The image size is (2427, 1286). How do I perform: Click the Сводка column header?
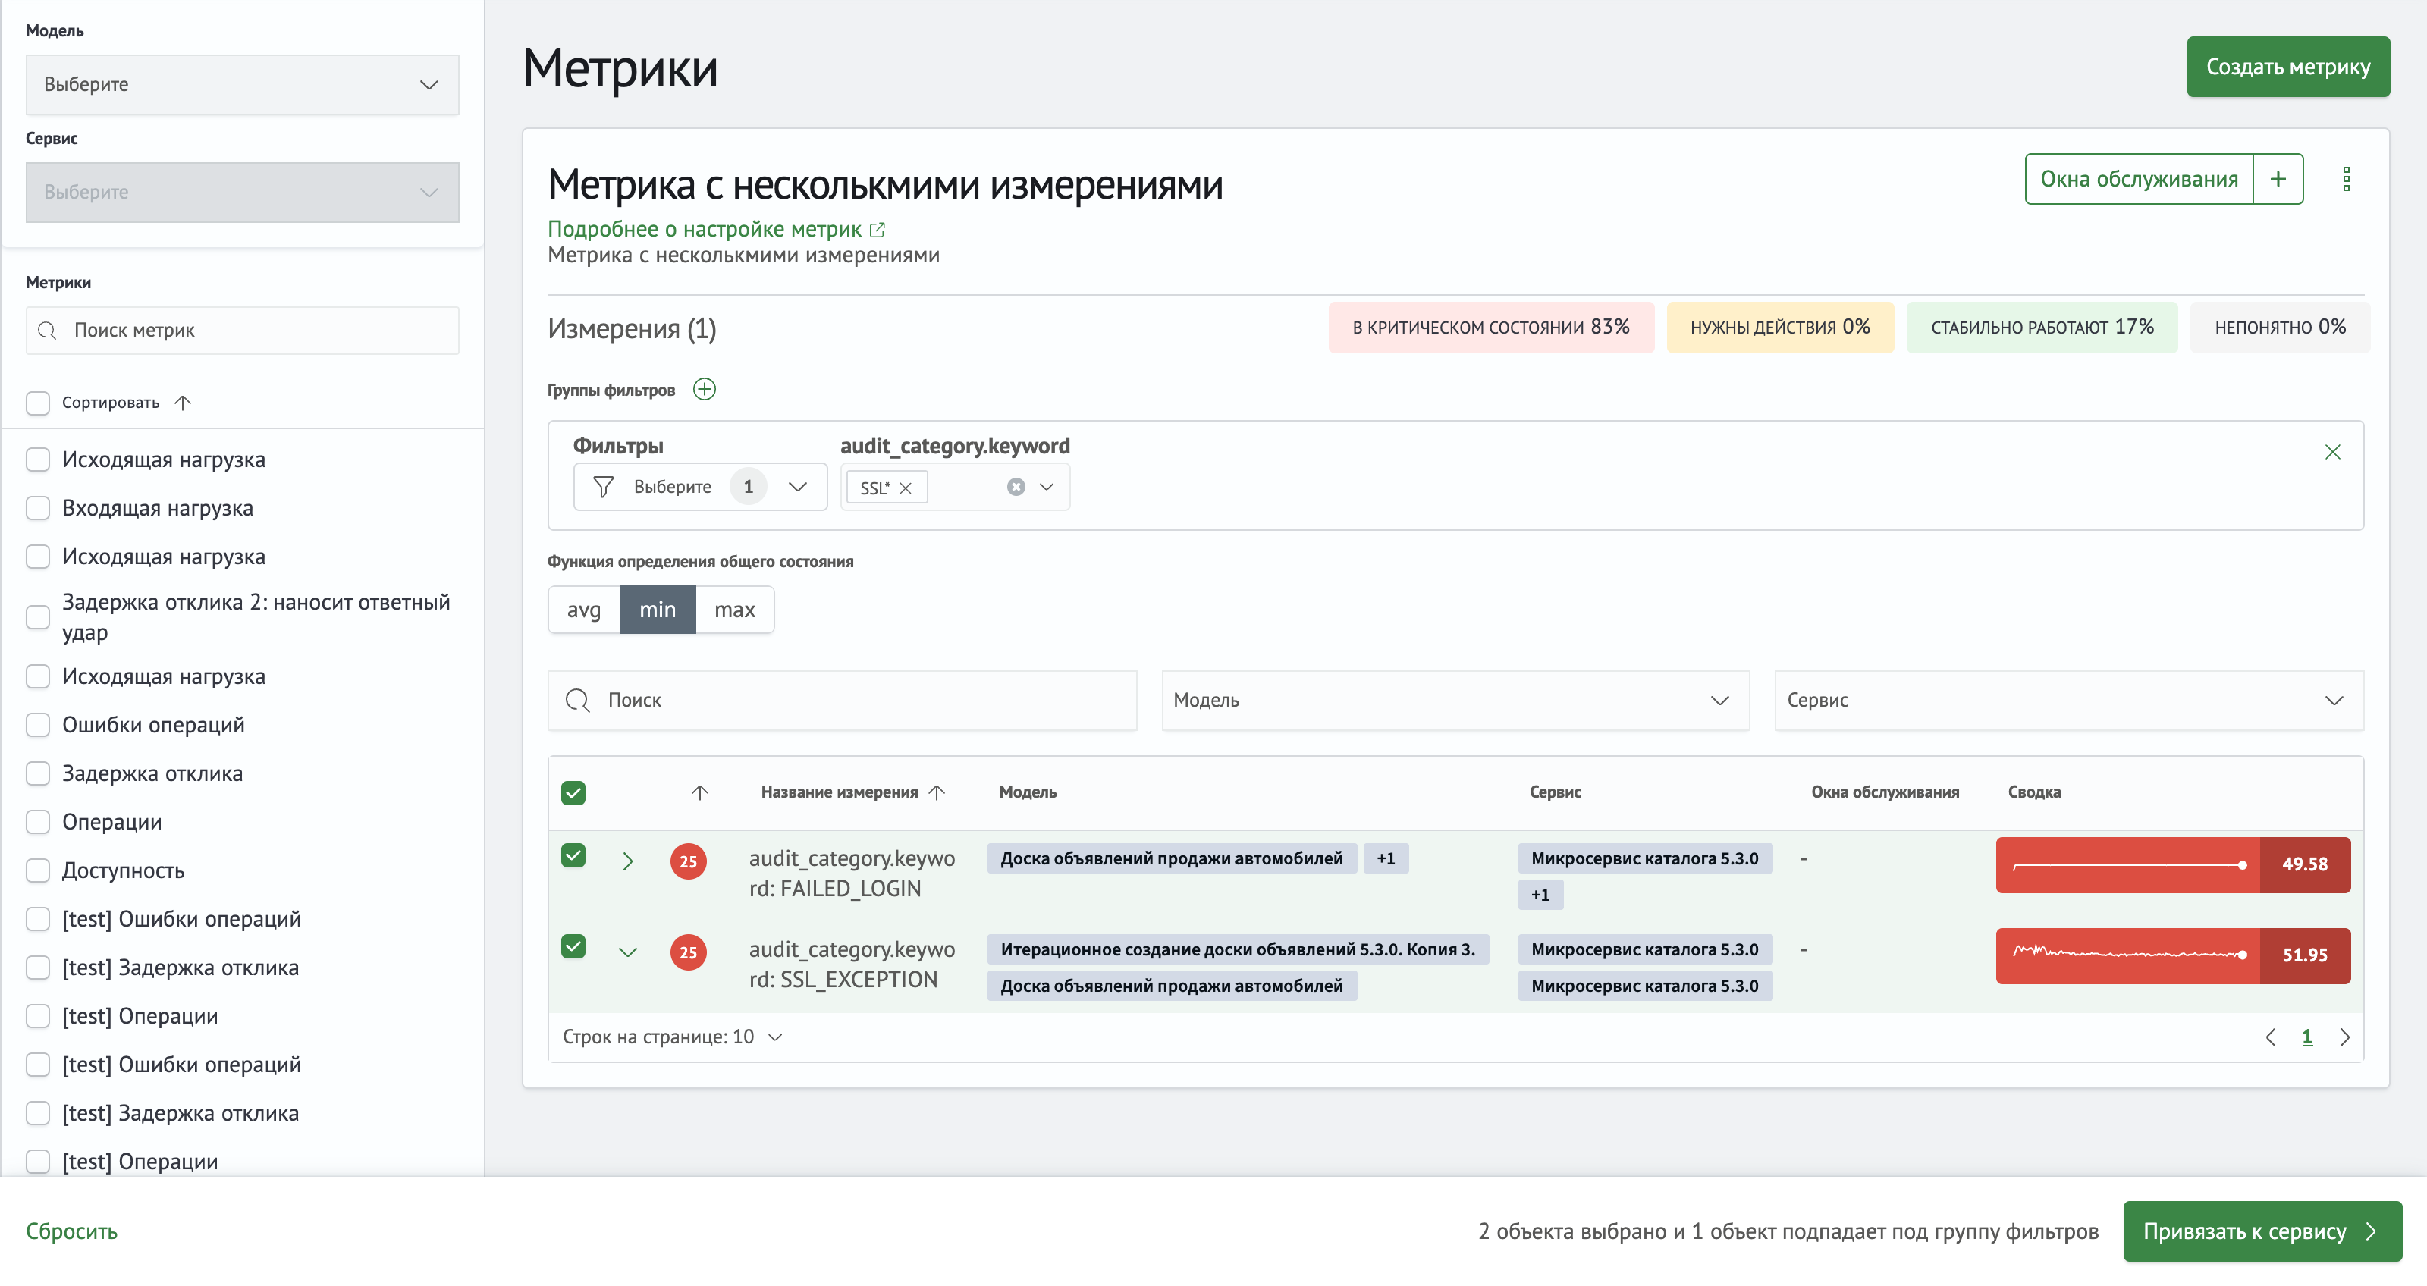(x=2033, y=792)
